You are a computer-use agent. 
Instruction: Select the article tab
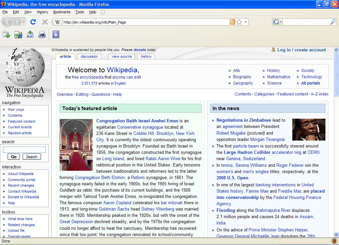pos(66,56)
